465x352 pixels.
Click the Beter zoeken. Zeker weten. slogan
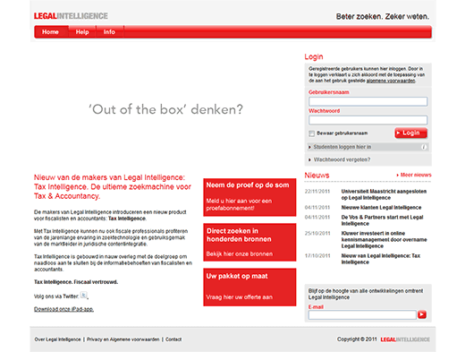[x=383, y=16]
